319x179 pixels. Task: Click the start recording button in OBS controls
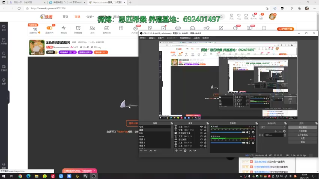303,131
